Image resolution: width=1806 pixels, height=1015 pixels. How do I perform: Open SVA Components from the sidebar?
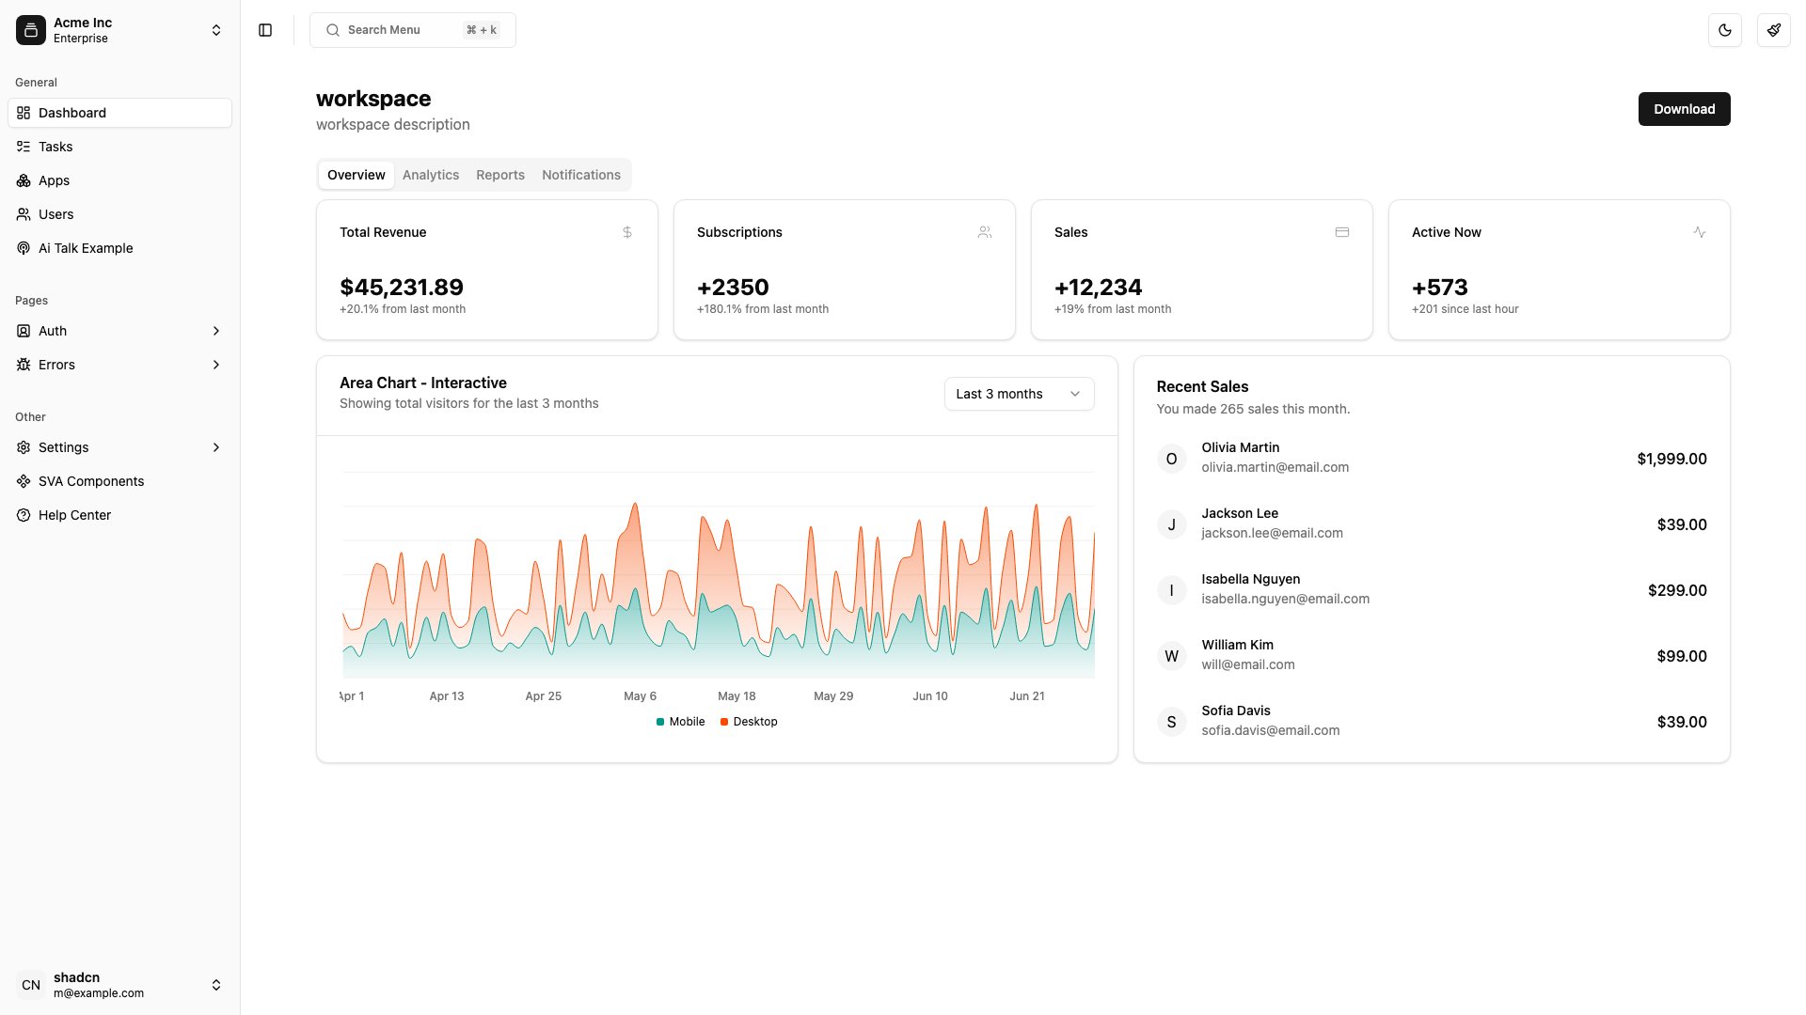point(90,481)
